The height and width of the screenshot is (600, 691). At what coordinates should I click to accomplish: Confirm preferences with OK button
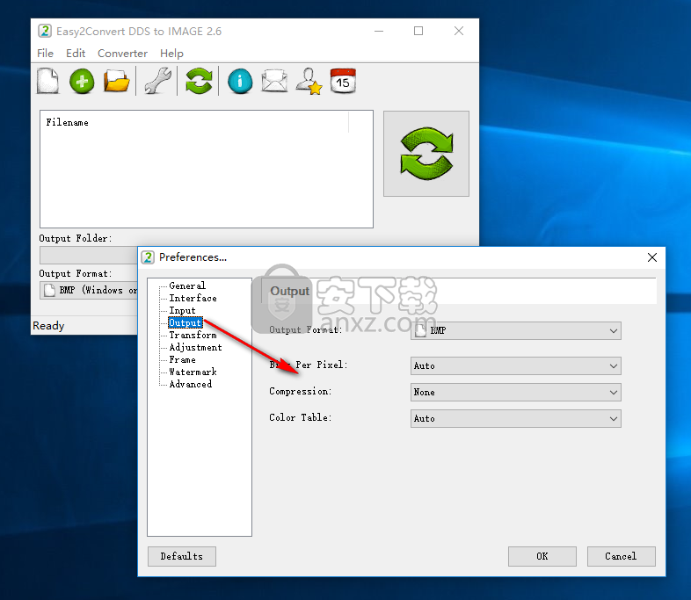pos(542,556)
